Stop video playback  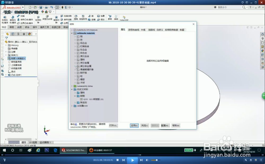click(x=118, y=160)
